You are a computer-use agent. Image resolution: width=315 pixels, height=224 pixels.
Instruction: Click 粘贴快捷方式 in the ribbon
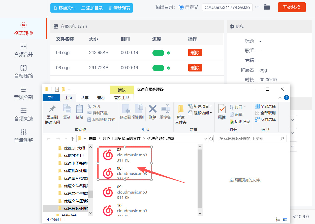point(101,120)
